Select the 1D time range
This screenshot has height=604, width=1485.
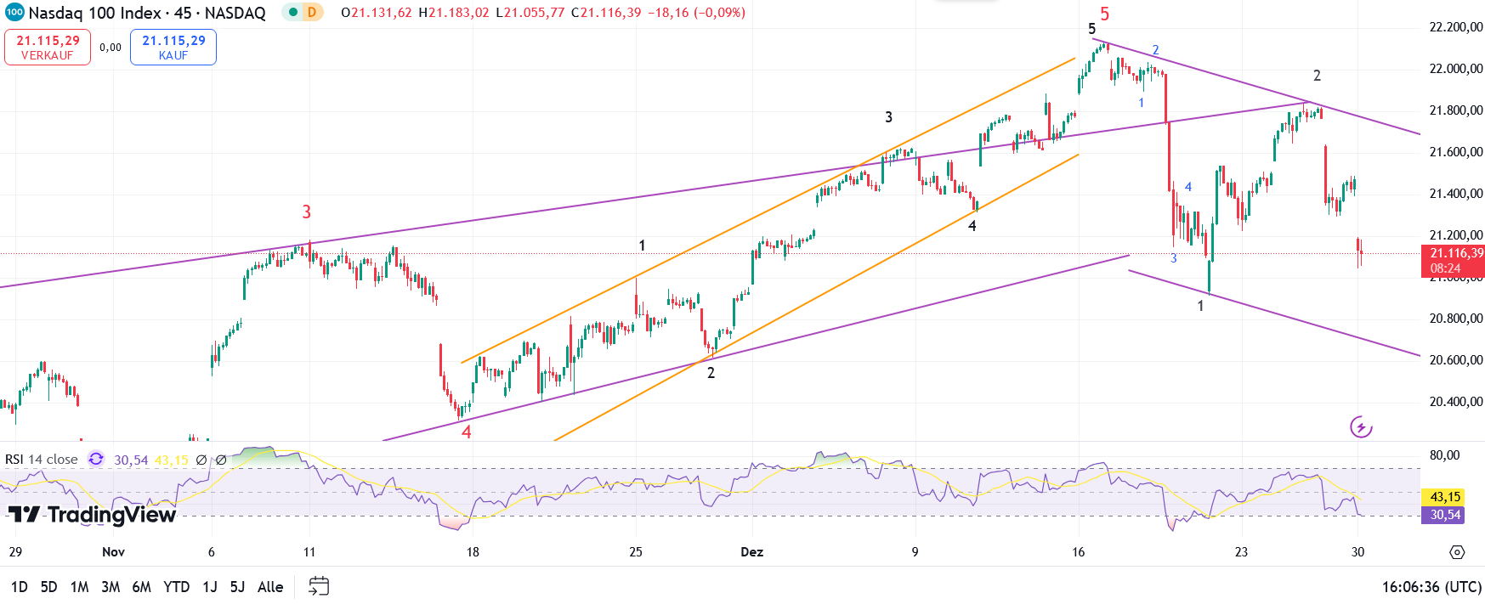point(19,586)
